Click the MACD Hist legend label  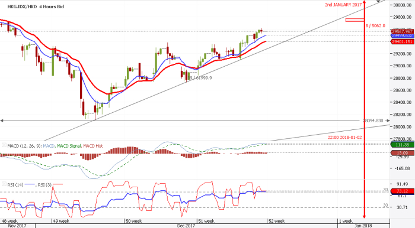click(x=92, y=146)
